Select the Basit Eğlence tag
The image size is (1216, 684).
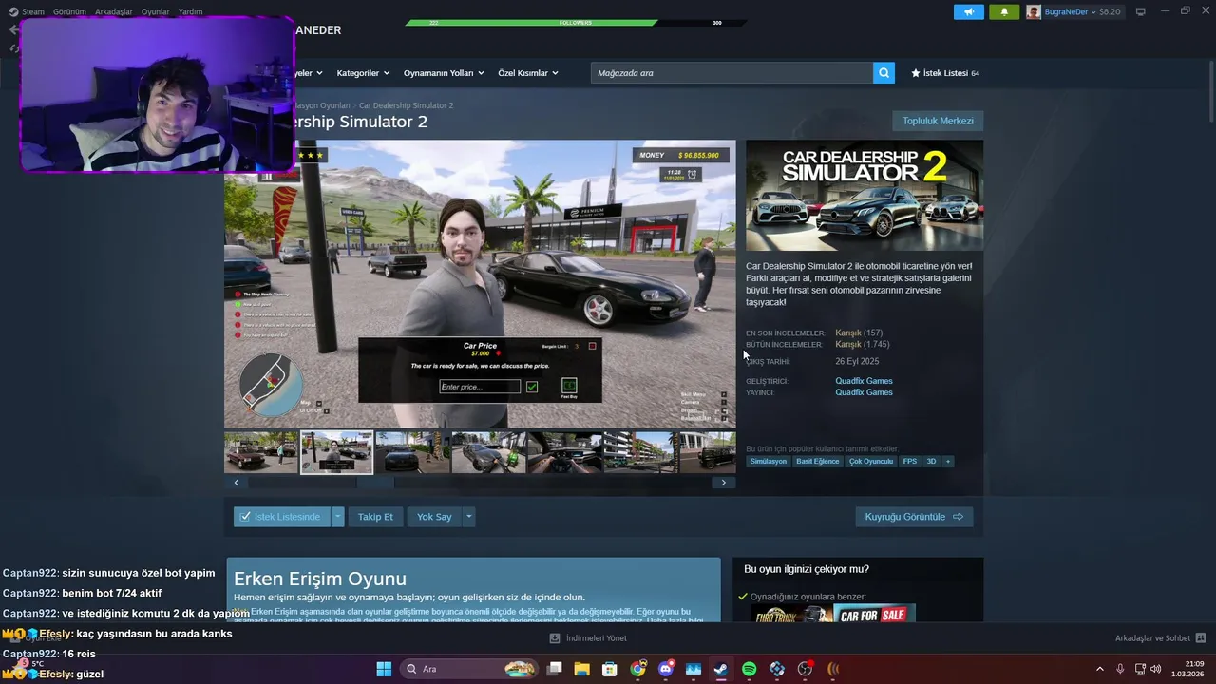818,462
